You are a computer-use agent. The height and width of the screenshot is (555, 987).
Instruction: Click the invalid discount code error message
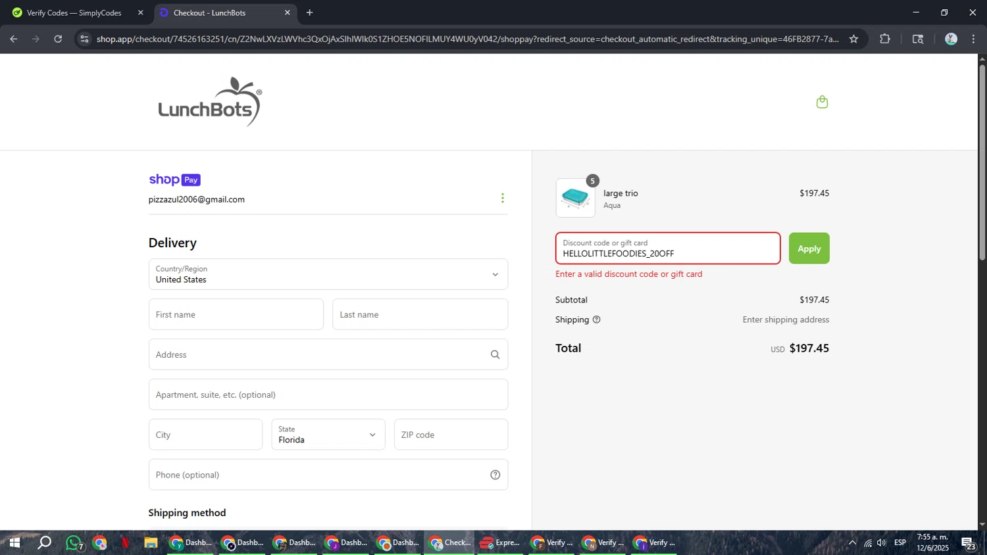(628, 274)
